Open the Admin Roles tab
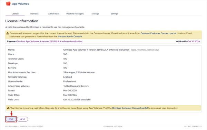Screen dimensions: 207x130 [53, 14]
